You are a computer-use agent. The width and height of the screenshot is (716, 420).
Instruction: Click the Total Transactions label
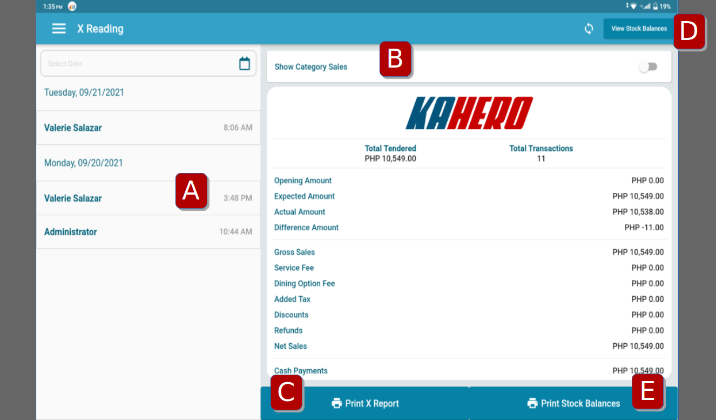pos(541,148)
